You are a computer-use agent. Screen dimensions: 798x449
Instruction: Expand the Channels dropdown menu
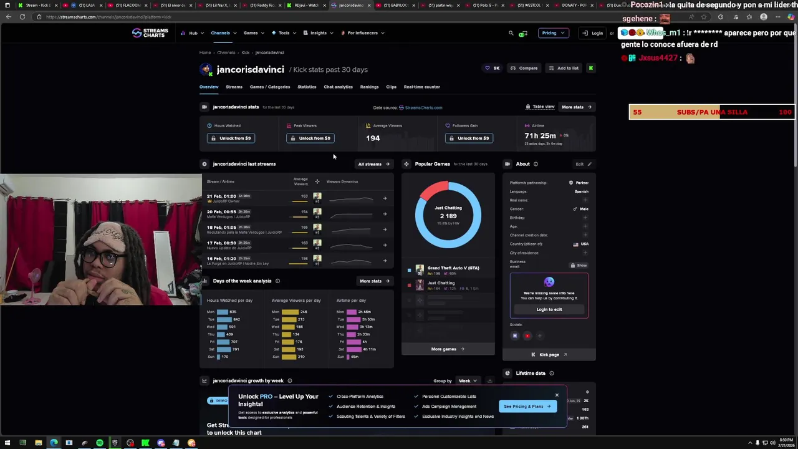click(x=223, y=33)
